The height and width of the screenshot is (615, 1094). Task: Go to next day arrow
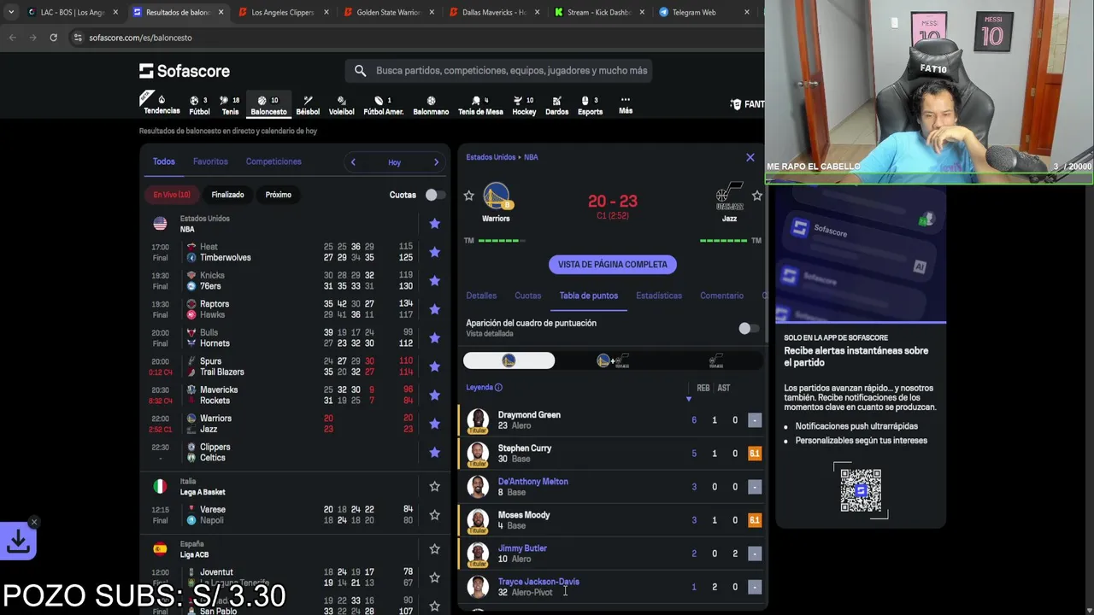pyautogui.click(x=436, y=162)
